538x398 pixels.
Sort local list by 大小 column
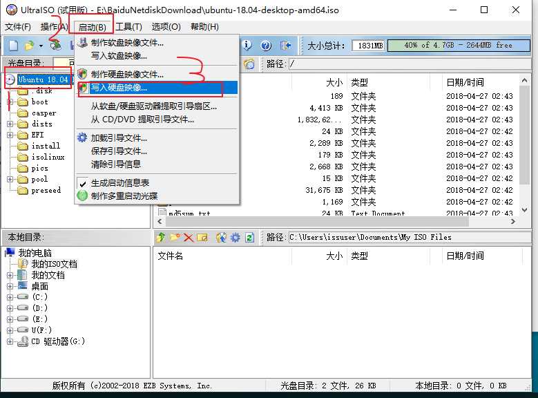pyautogui.click(x=334, y=256)
